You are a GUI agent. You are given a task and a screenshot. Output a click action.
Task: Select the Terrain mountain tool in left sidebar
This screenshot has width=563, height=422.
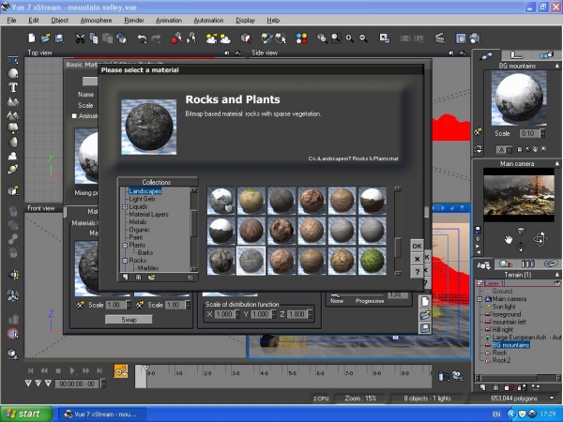point(13,101)
